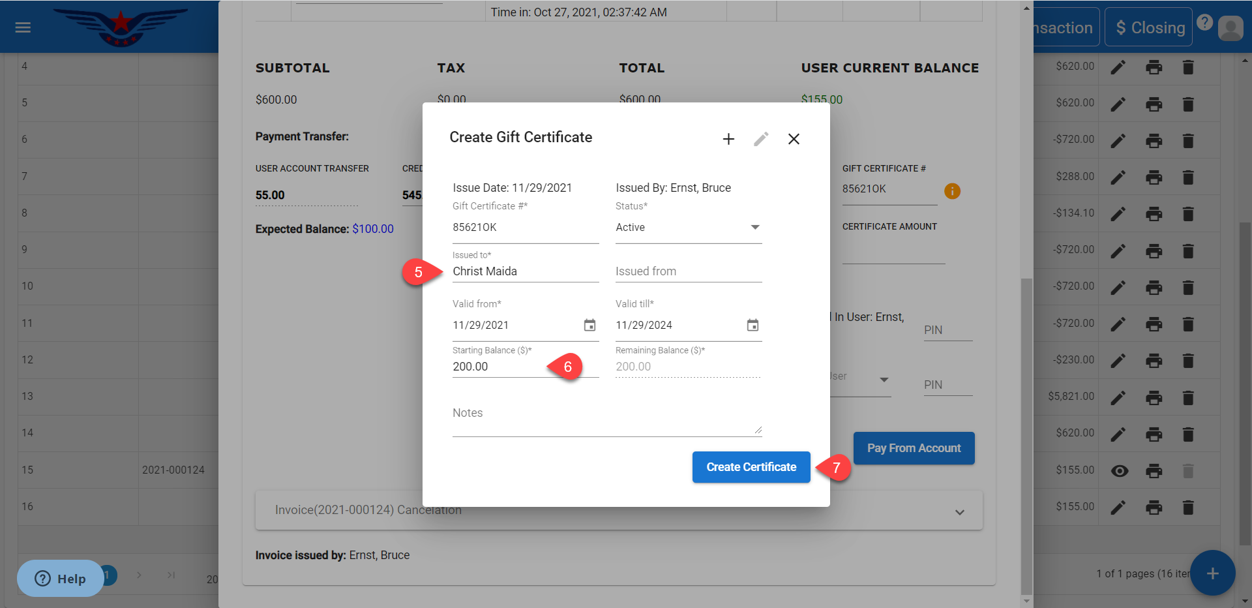Open the Valid till calendar picker
Screen dimensions: 1252x608
click(x=753, y=325)
